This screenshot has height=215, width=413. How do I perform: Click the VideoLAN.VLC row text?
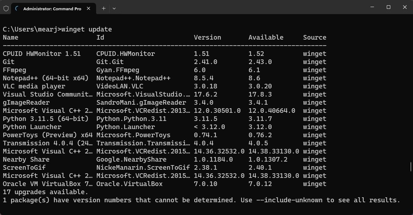tap(120, 86)
